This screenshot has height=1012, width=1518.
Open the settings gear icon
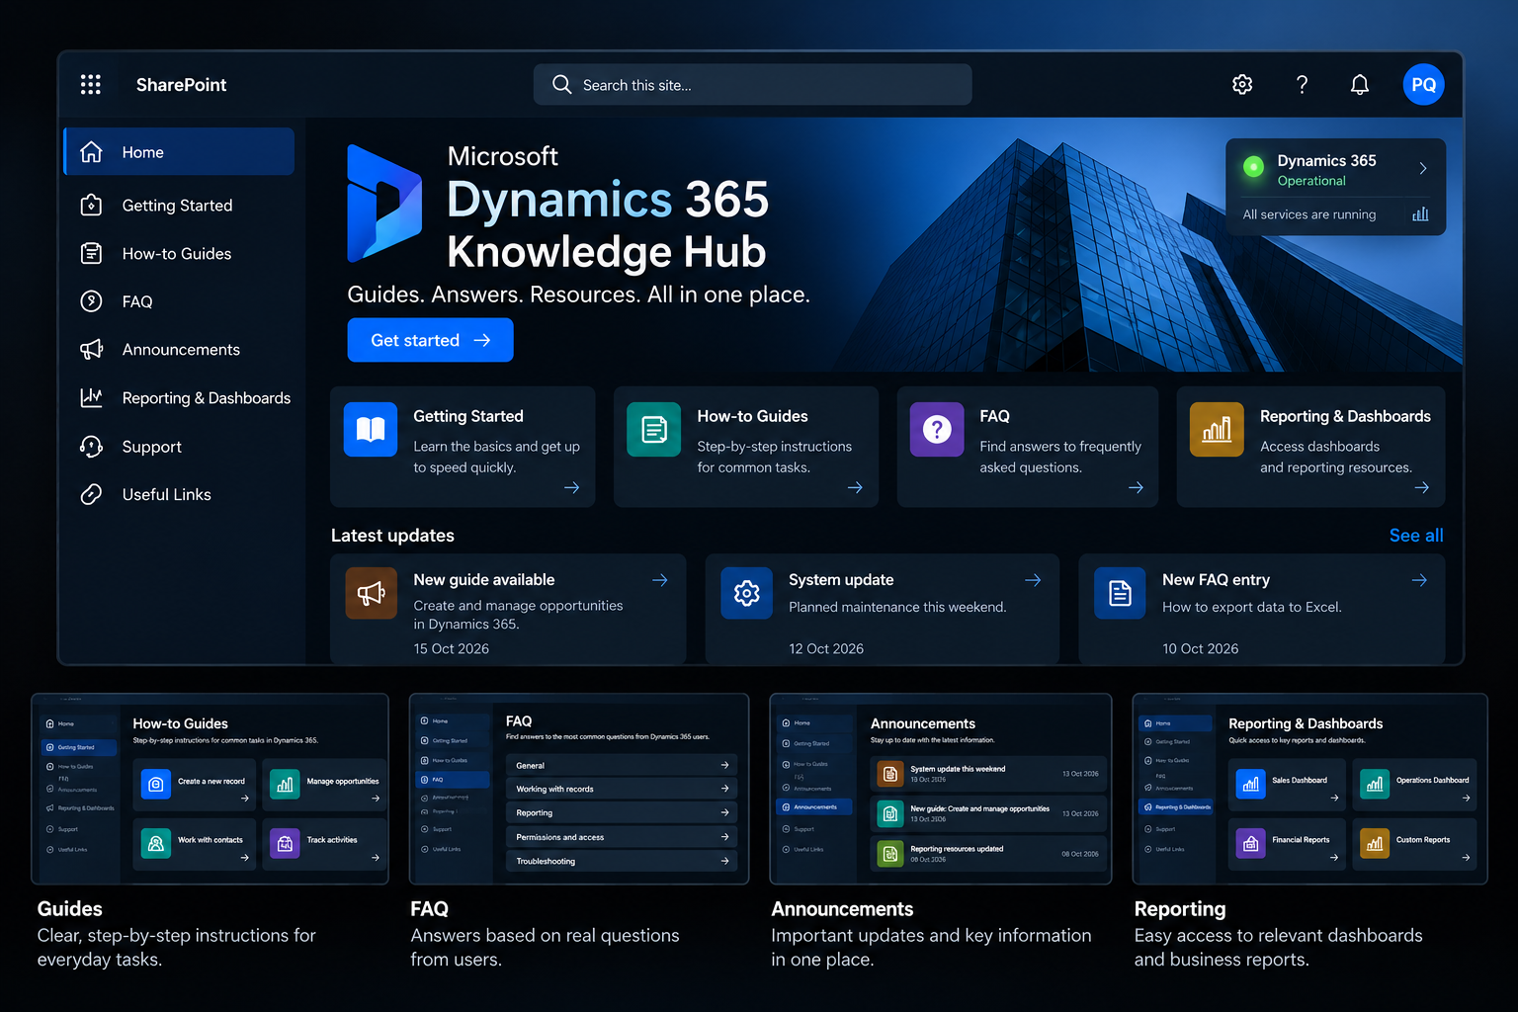[1242, 85]
